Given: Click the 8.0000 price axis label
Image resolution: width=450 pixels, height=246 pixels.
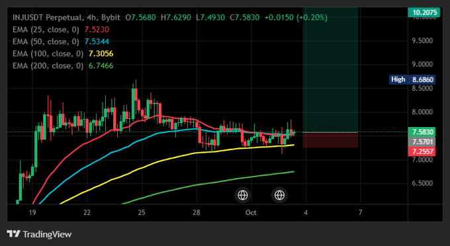Looking at the screenshot, I should (422, 112).
